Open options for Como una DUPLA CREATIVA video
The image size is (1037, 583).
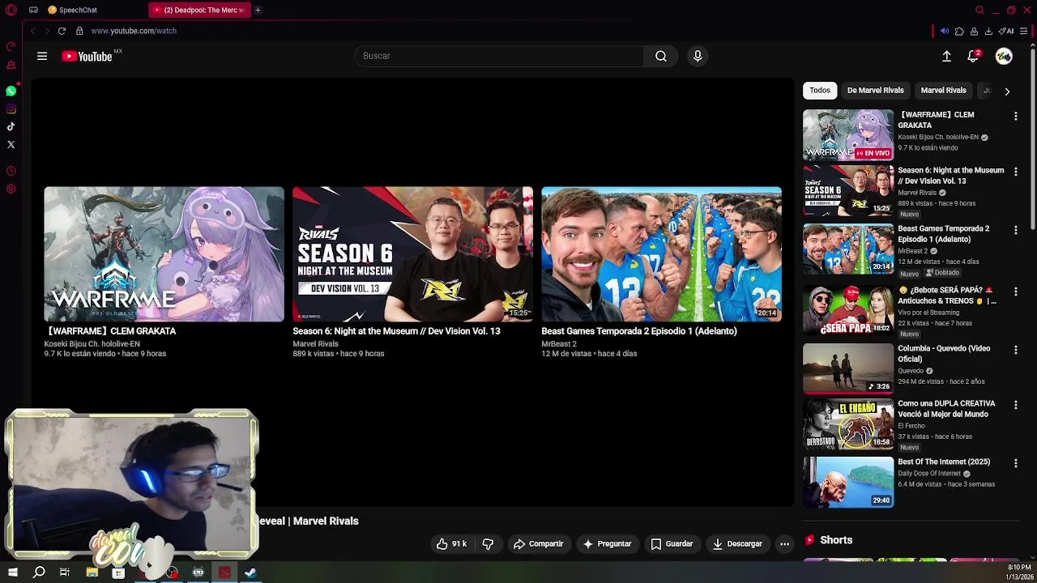pos(1015,405)
